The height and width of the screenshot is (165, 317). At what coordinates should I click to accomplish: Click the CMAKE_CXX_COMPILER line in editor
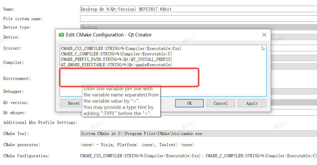tap(121, 48)
